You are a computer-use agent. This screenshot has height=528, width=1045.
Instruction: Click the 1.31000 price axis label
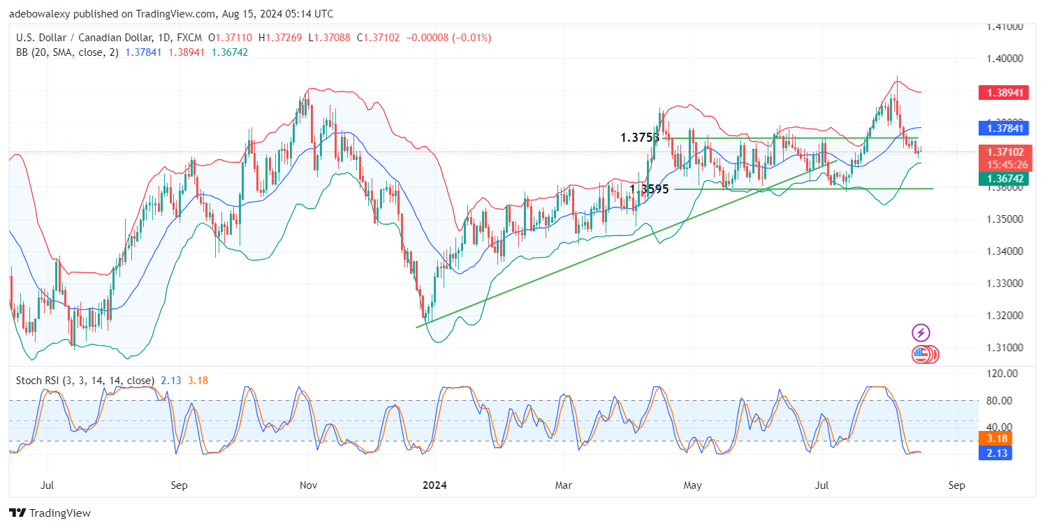pyautogui.click(x=1004, y=348)
